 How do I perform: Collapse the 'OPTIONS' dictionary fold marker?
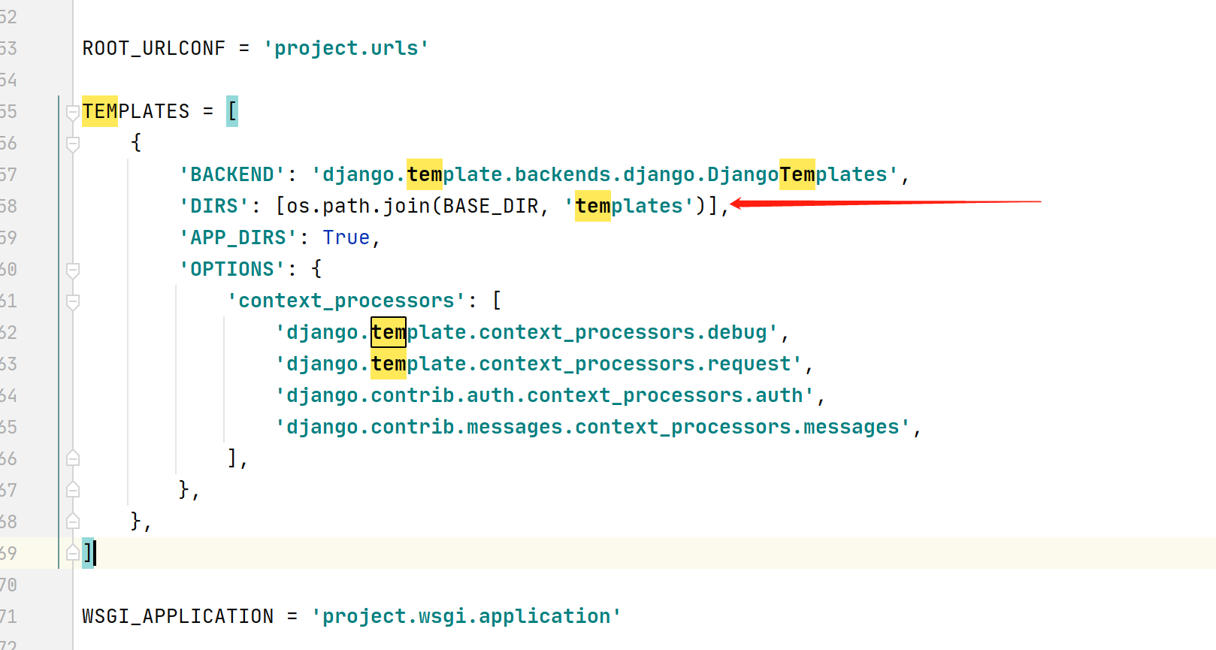pos(73,270)
